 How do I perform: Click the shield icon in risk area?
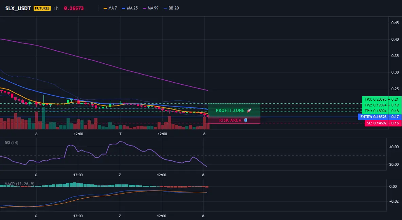(245, 120)
